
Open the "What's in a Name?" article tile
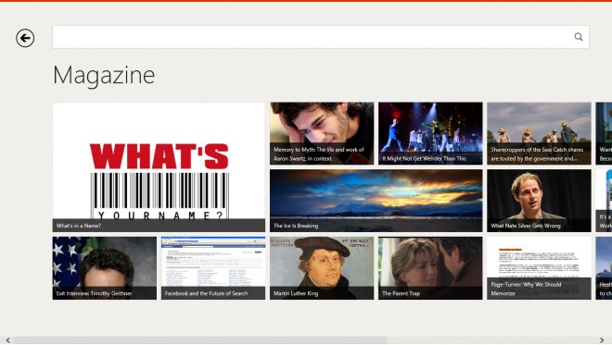pyautogui.click(x=159, y=167)
